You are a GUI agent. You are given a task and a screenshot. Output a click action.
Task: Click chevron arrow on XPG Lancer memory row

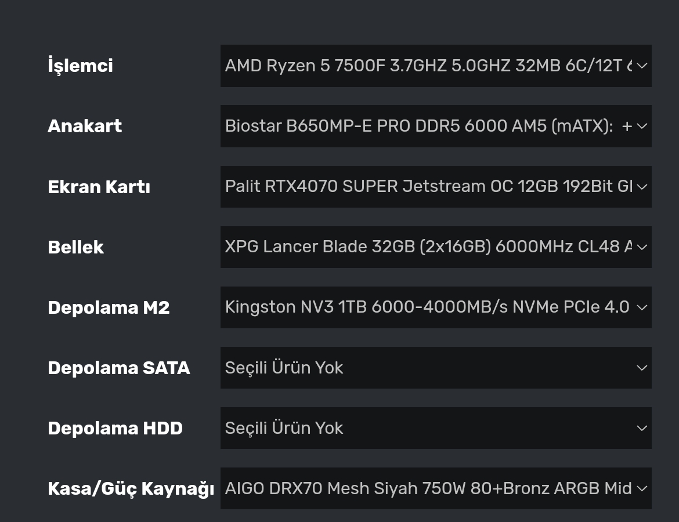coord(641,246)
